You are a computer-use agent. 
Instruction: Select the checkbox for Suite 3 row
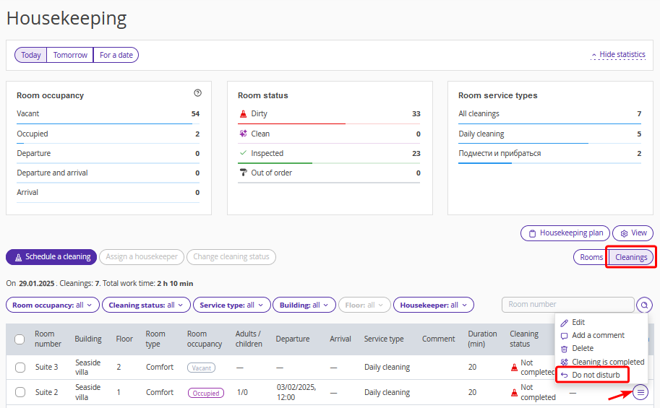(x=20, y=367)
